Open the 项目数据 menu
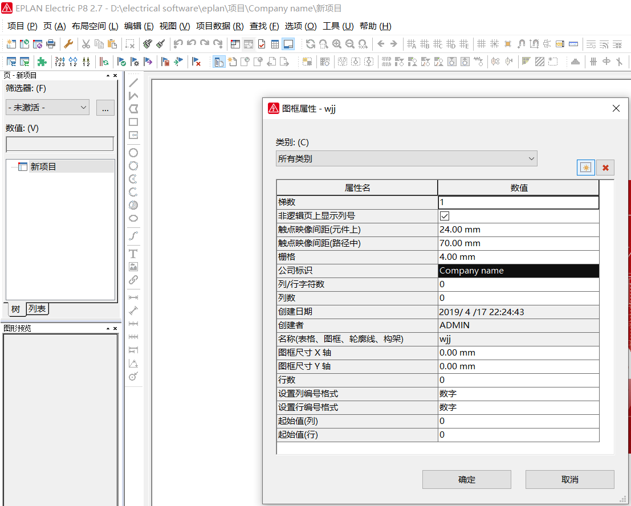The image size is (631, 506). [219, 26]
